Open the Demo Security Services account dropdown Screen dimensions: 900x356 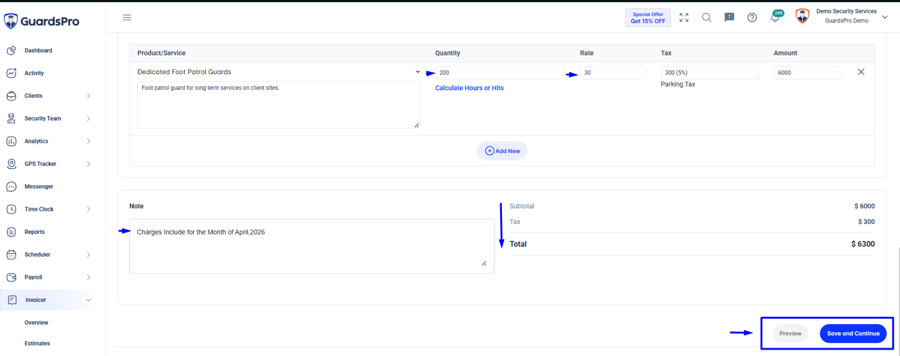coord(885,17)
